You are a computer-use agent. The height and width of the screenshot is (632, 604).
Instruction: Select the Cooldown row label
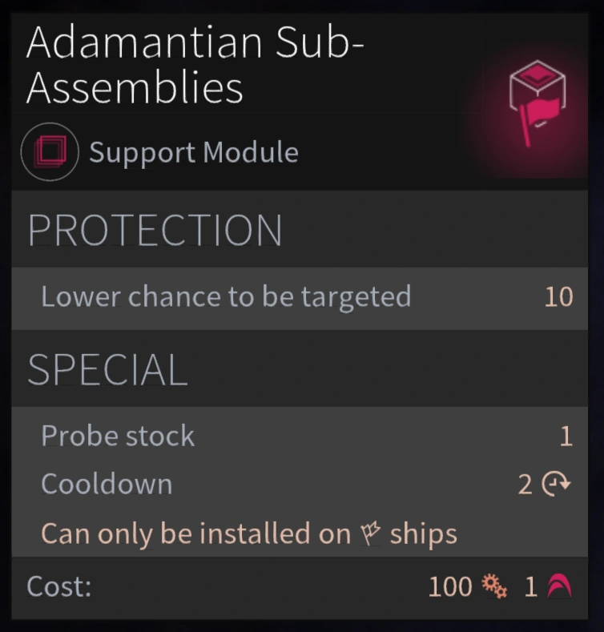click(x=107, y=484)
